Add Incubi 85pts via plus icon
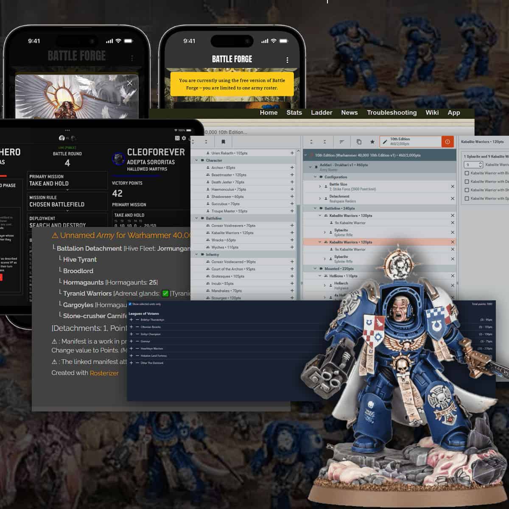The width and height of the screenshot is (509, 509). point(292,283)
